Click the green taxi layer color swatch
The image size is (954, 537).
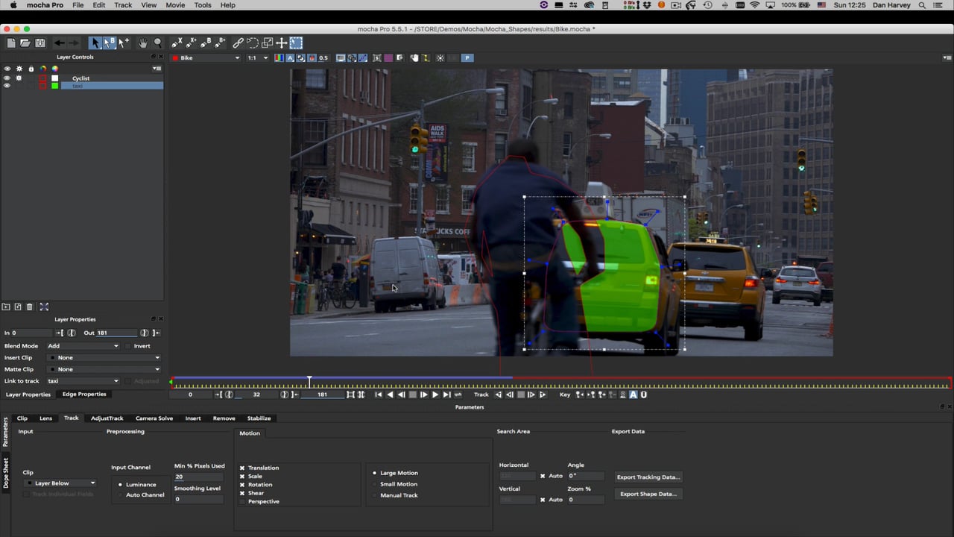click(54, 86)
